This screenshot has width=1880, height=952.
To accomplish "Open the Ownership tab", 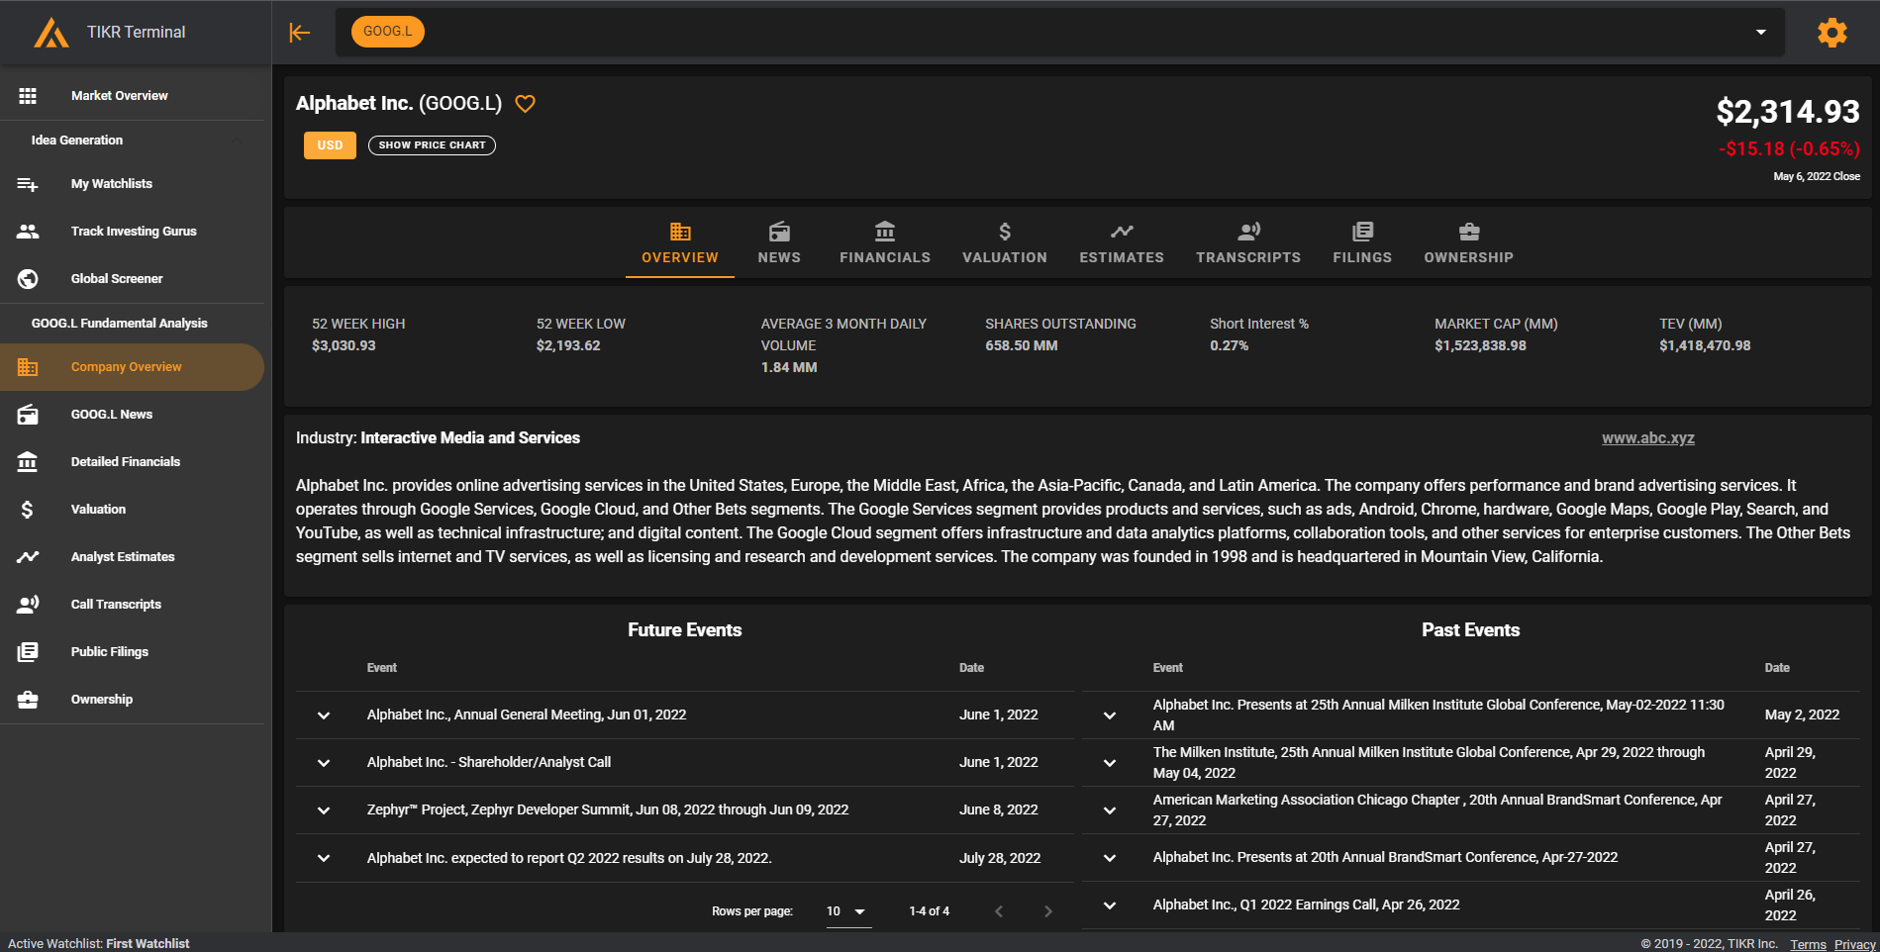I will click(x=1469, y=243).
